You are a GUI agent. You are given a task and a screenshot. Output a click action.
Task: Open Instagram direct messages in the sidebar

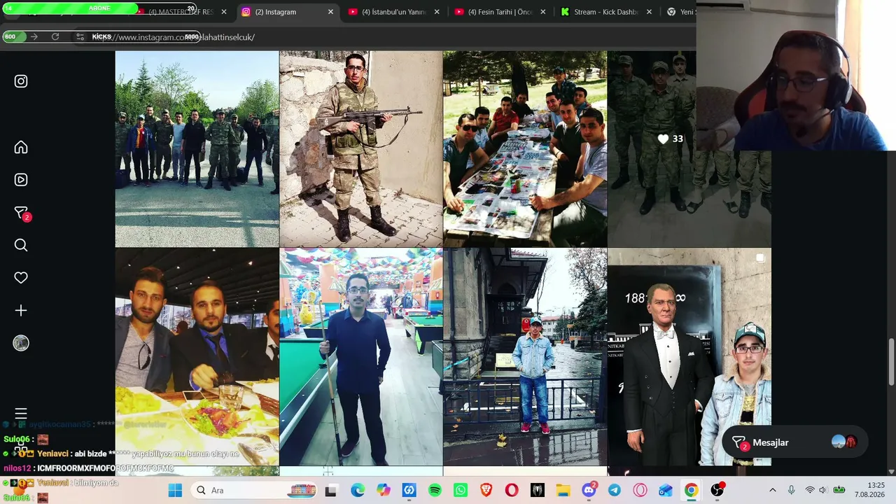21,213
